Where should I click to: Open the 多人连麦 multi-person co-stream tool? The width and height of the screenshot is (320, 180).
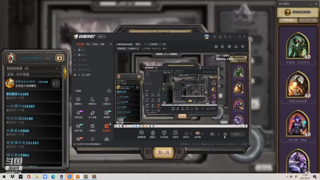pyautogui.click(x=92, y=114)
